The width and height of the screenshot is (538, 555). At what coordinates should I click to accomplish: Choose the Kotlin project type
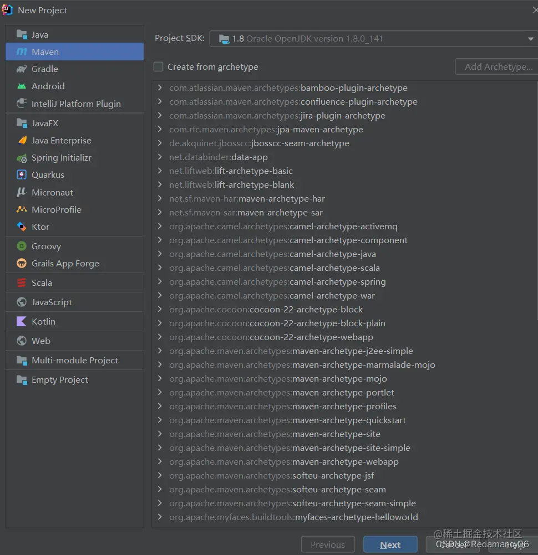point(75,321)
